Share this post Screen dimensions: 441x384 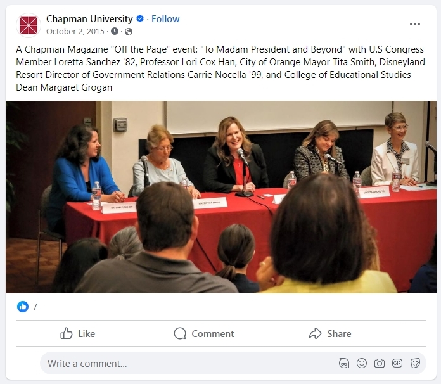pyautogui.click(x=330, y=333)
